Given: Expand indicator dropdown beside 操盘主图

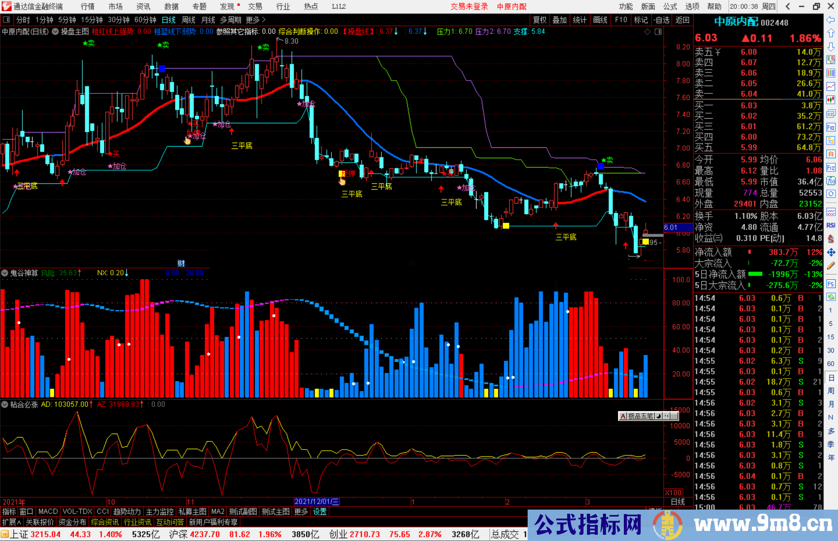Looking at the screenshot, I should [55, 32].
